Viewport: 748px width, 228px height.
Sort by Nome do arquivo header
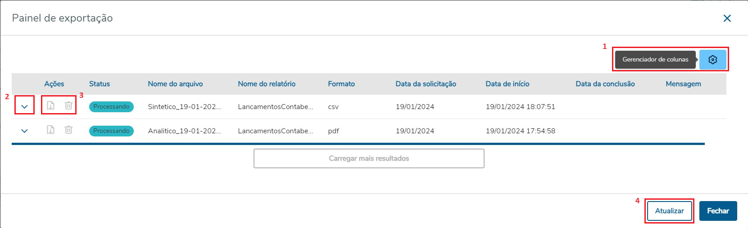pyautogui.click(x=175, y=84)
